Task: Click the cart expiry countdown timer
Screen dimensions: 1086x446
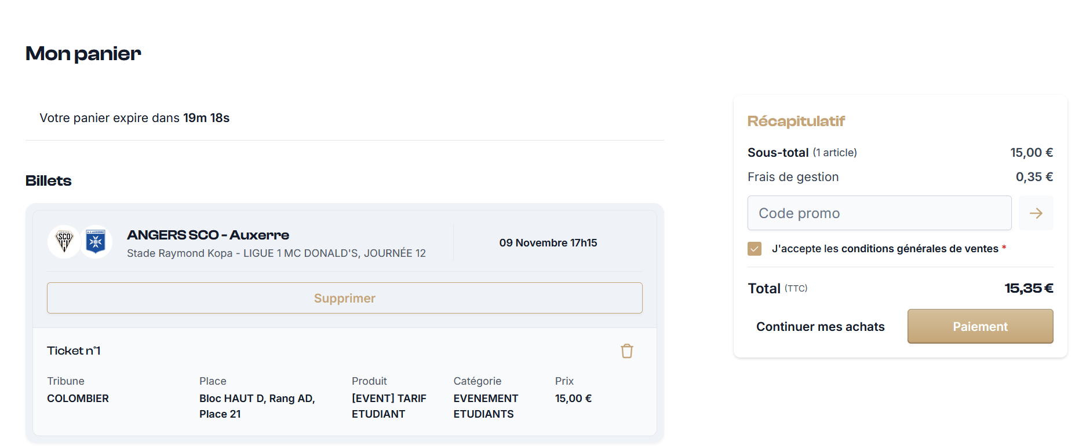Action: point(206,118)
